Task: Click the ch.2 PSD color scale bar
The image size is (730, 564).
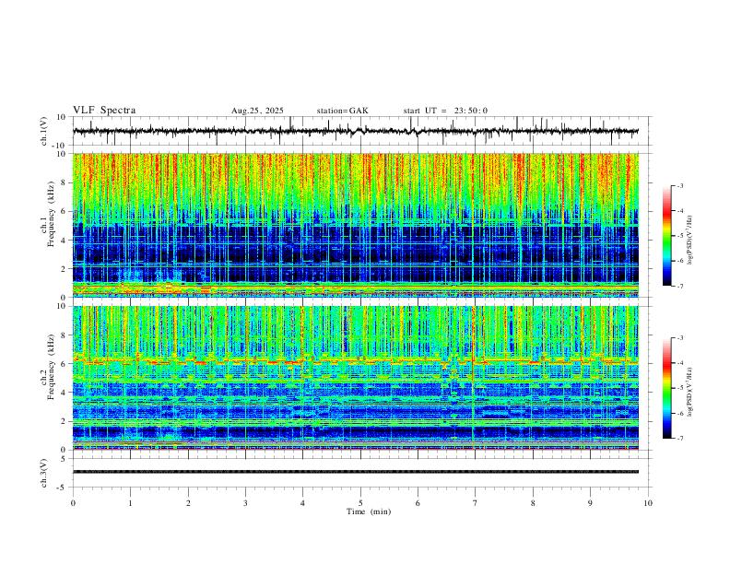Action: 667,388
